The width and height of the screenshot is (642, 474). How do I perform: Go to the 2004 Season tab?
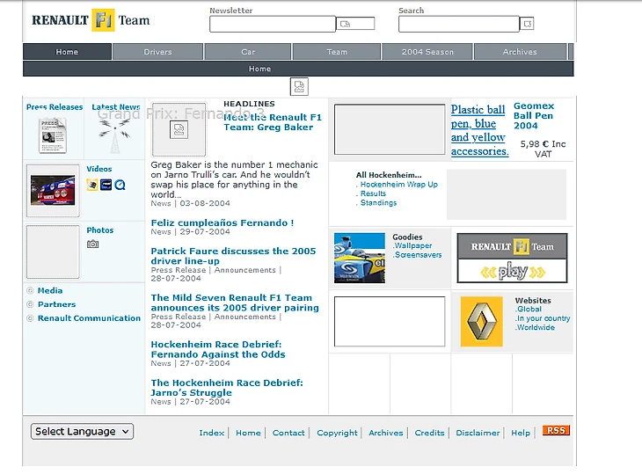click(427, 52)
